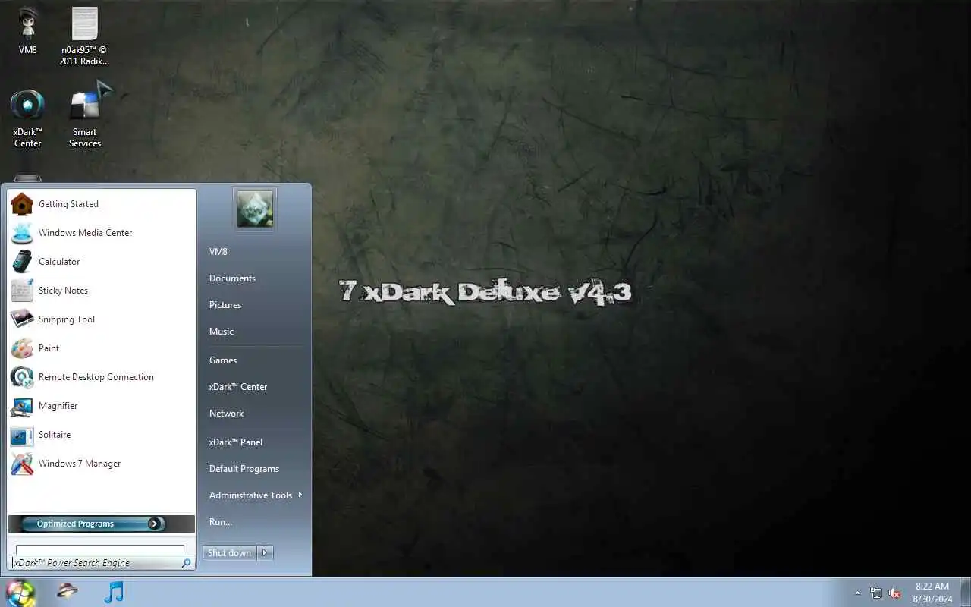Click the Snipping Tool label text
Screen dimensions: 971x607
click(67, 319)
